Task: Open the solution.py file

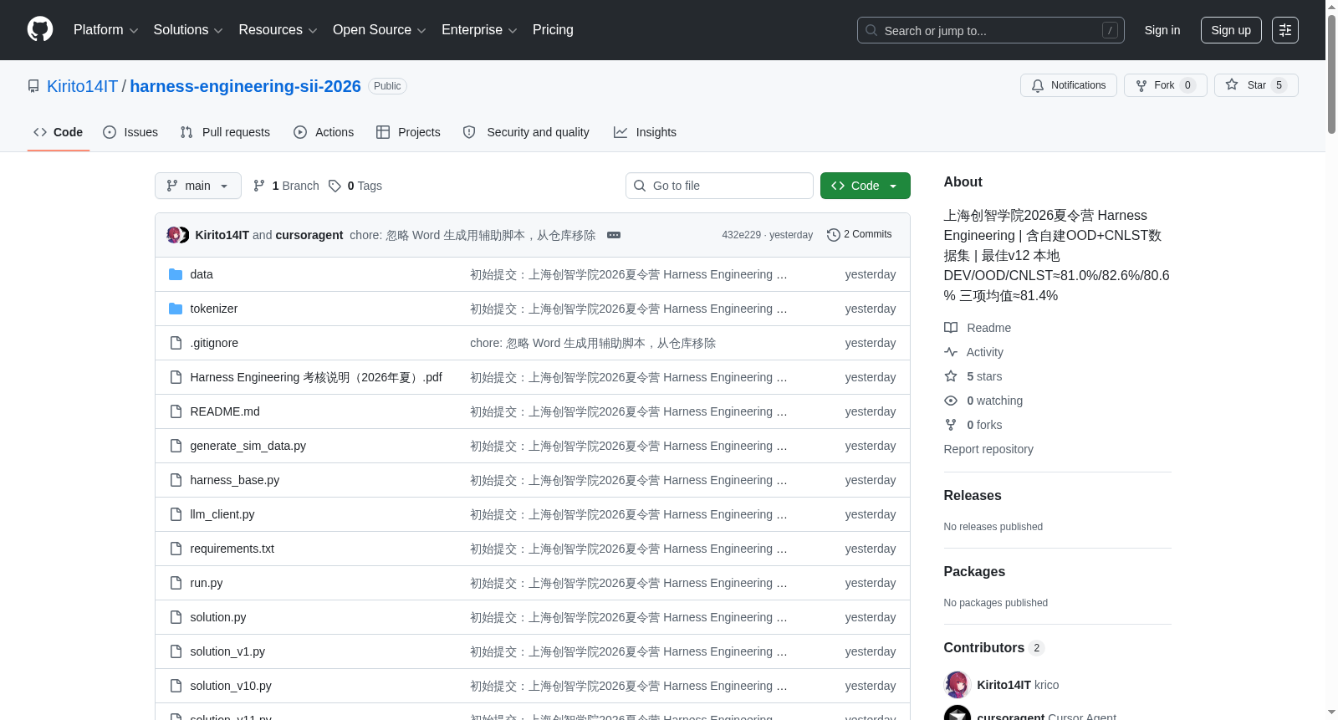Action: [218, 617]
